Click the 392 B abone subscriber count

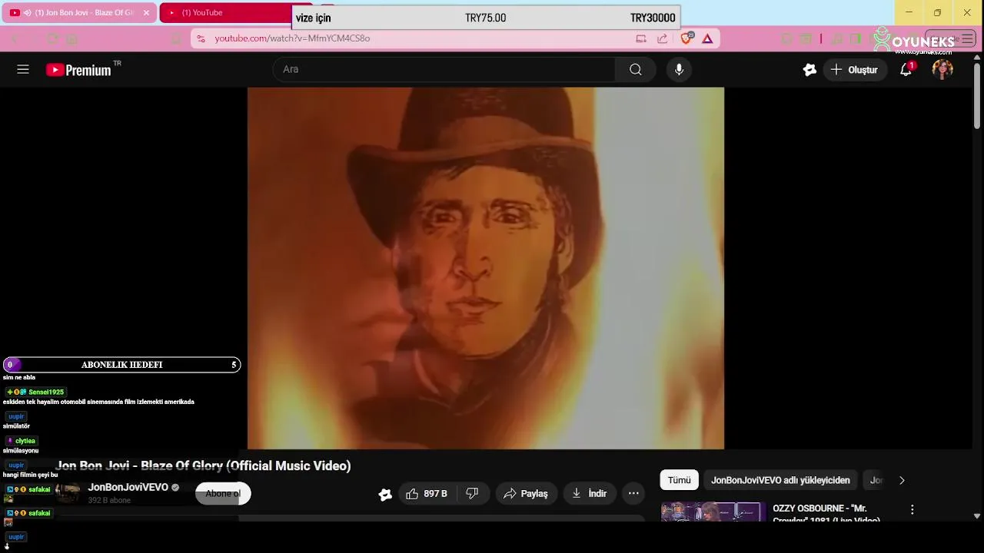click(109, 501)
